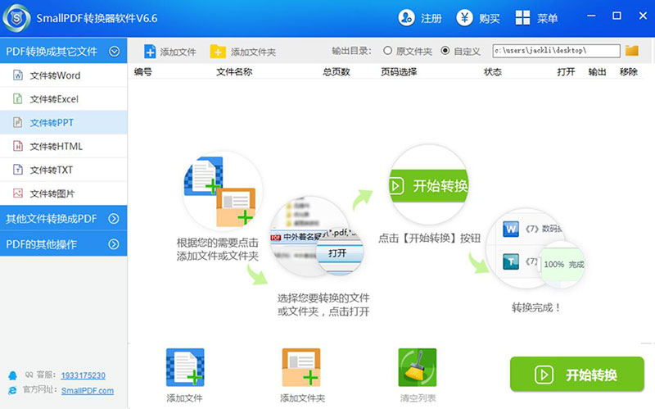Click the 移除 column header

pos(629,72)
